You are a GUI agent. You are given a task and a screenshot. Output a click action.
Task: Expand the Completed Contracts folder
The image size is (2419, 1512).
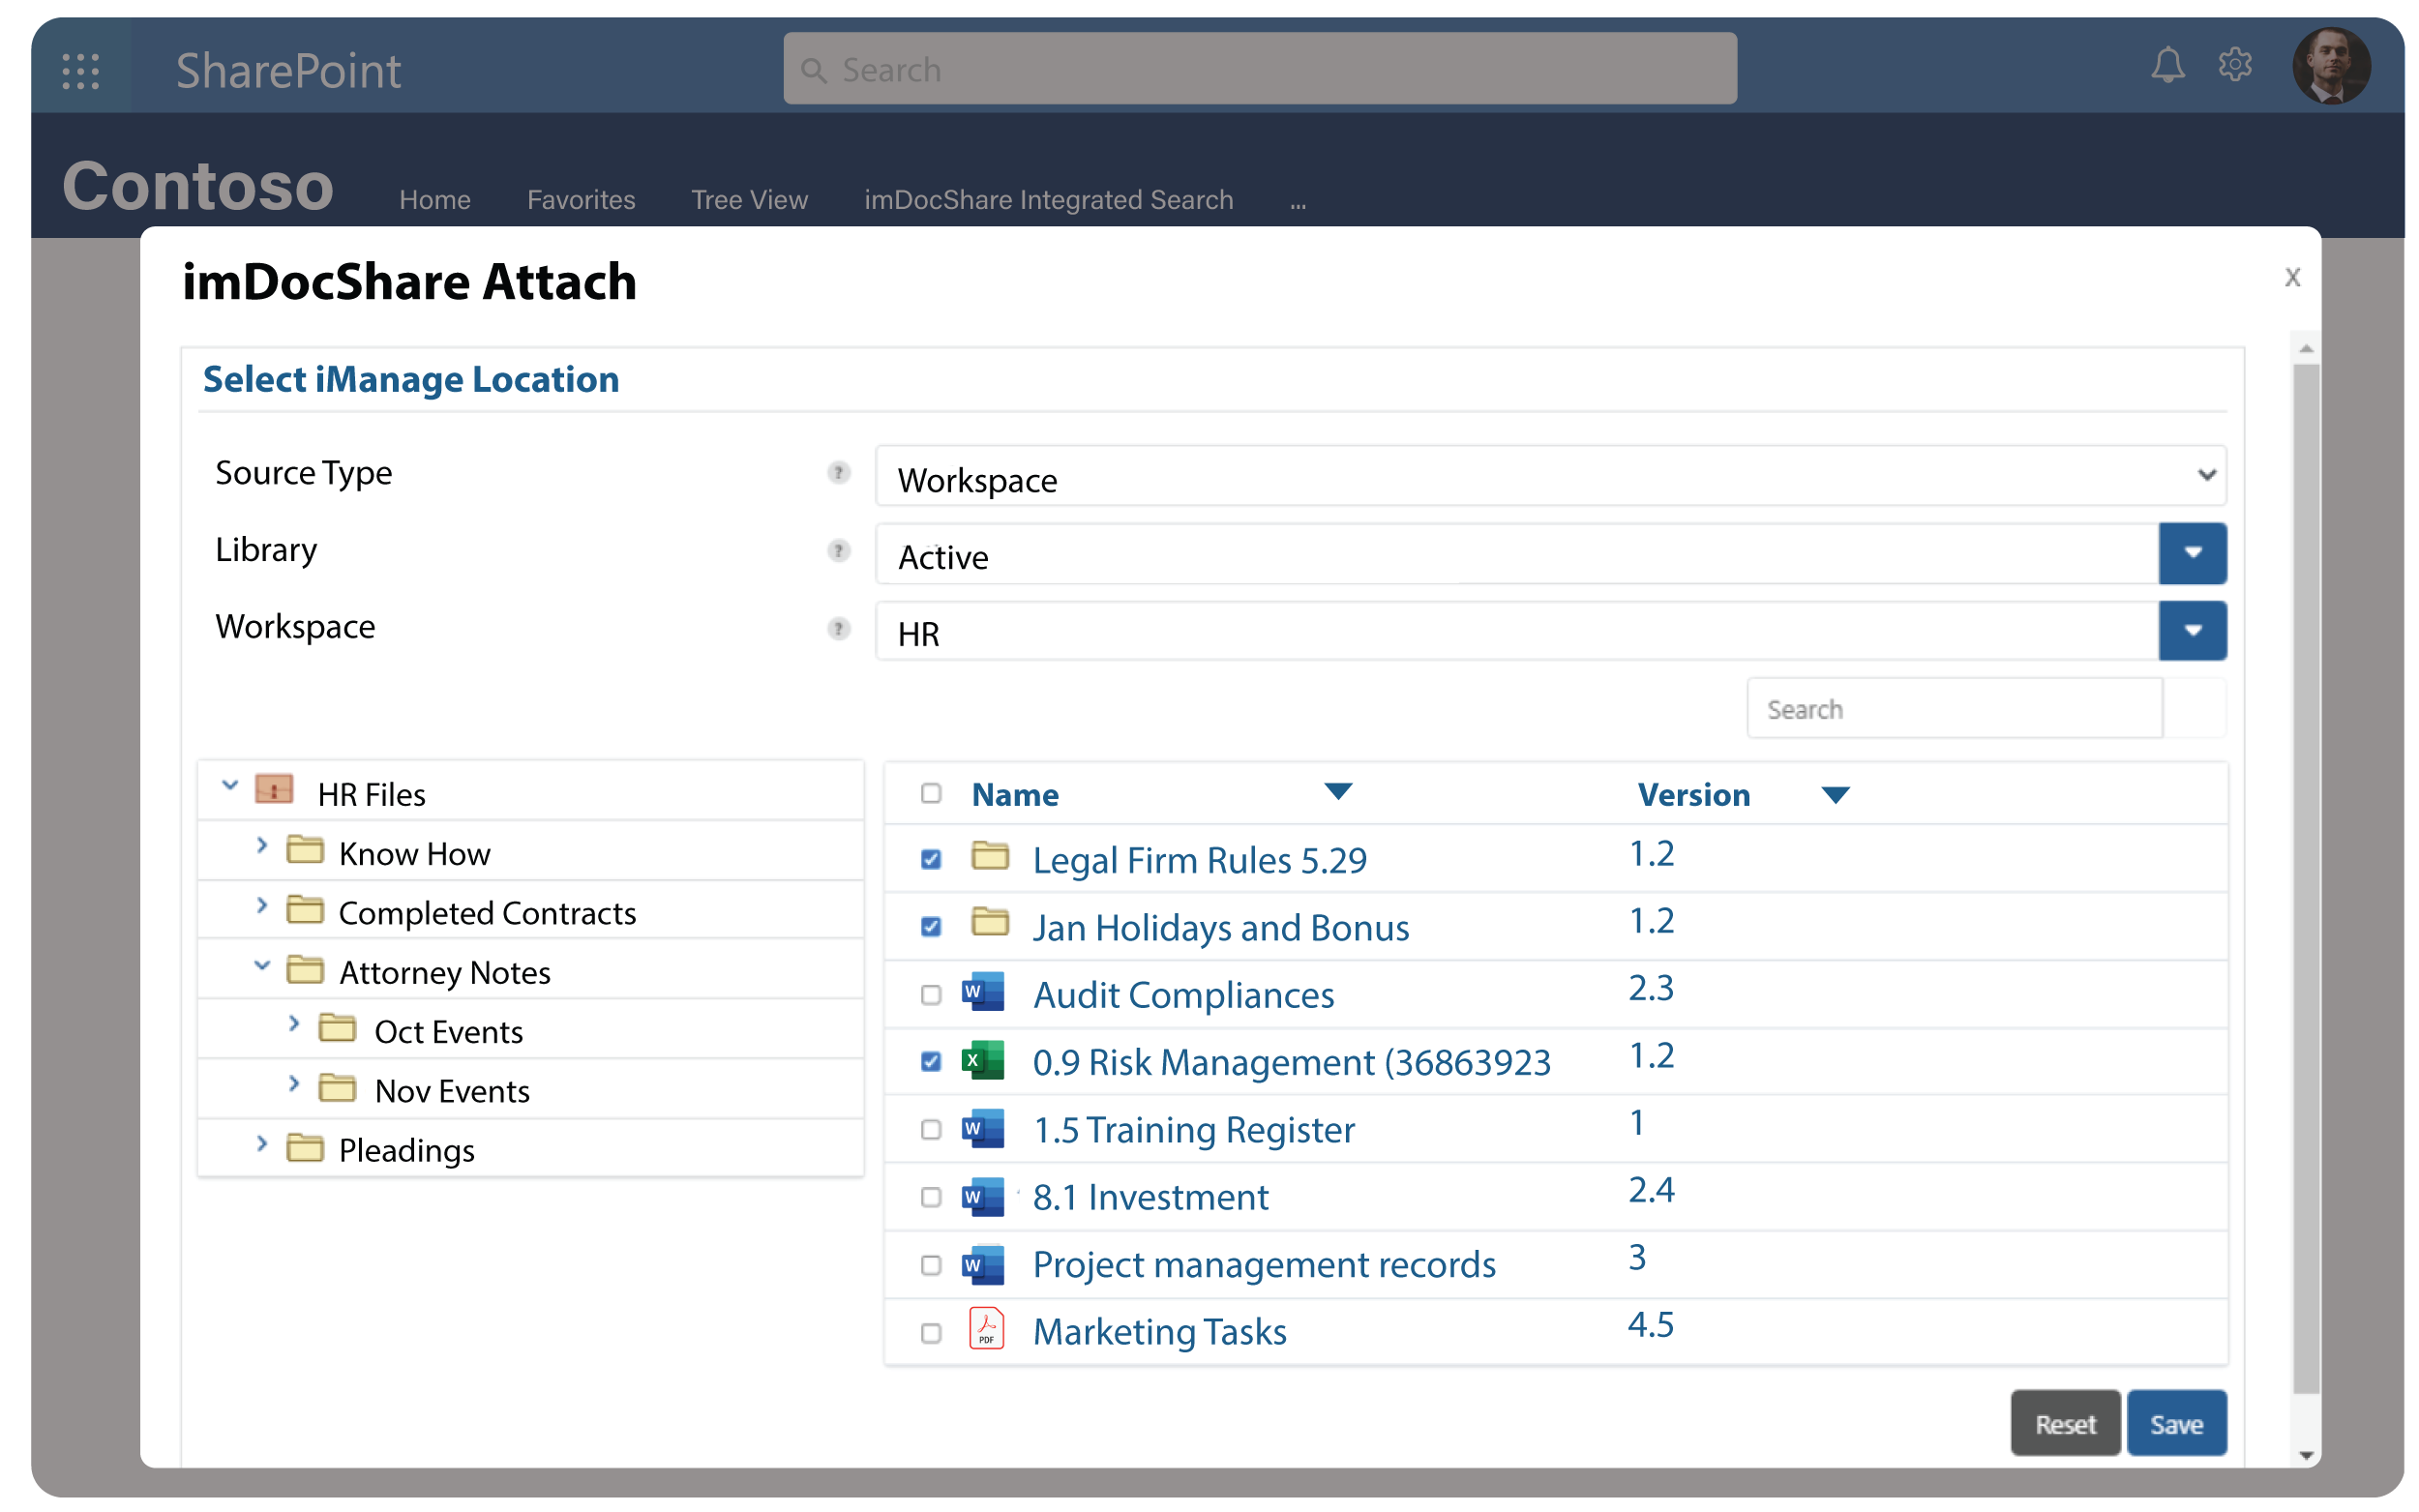tap(262, 905)
